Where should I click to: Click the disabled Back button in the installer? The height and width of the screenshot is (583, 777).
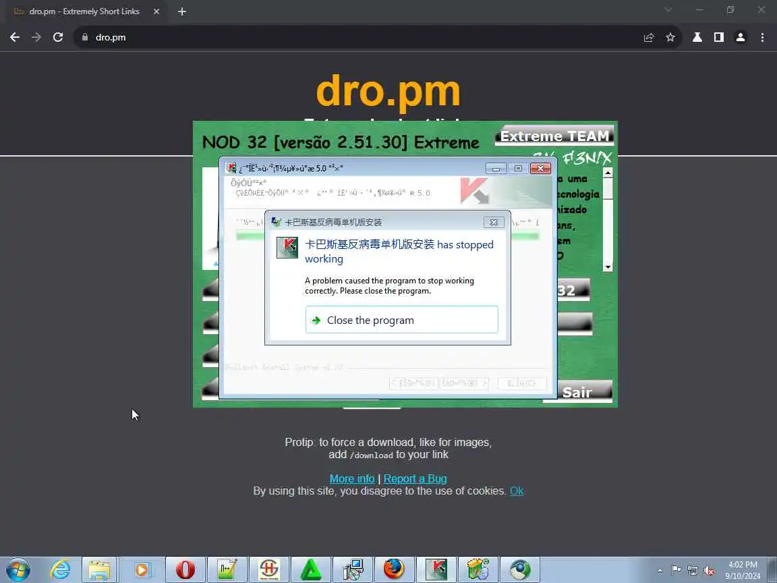coord(413,383)
